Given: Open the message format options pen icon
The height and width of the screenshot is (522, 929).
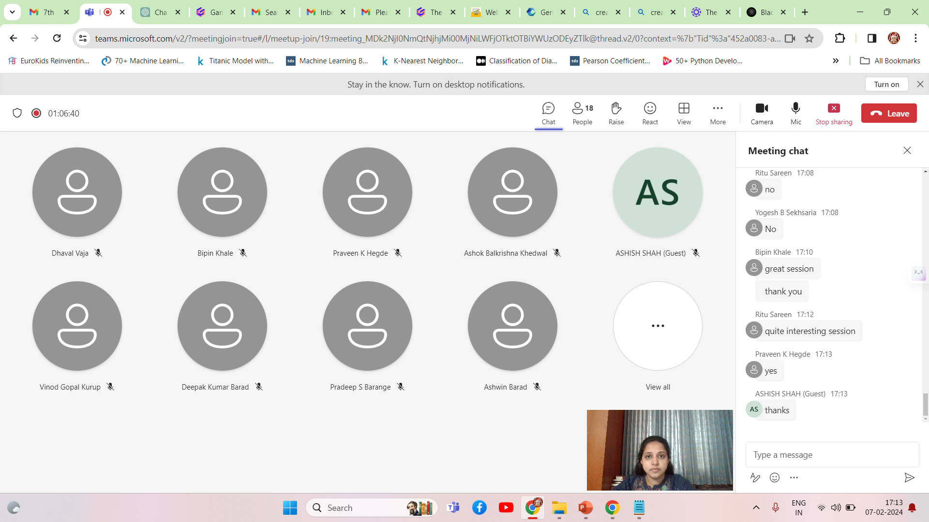Looking at the screenshot, I should click(755, 478).
